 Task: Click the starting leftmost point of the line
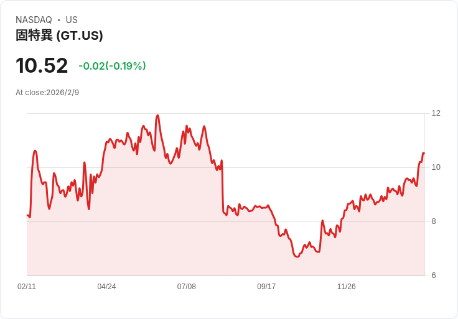click(27, 215)
